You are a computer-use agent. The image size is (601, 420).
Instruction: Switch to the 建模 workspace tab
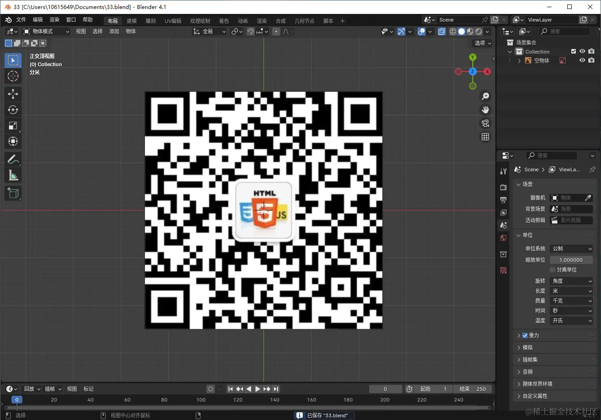pos(132,21)
